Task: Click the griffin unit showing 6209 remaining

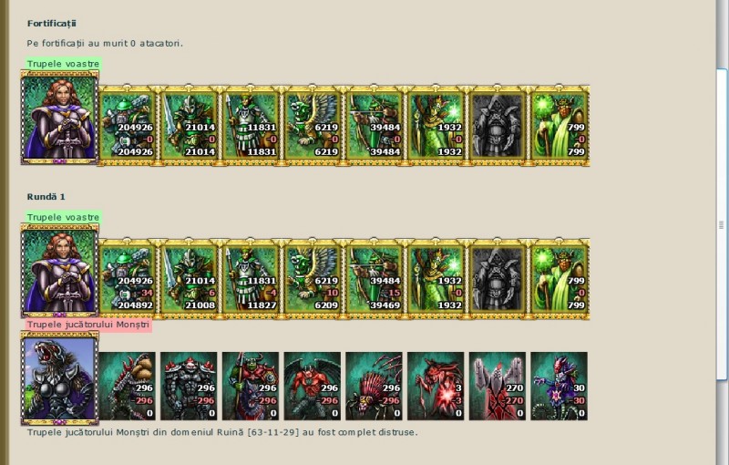Action: (312, 279)
